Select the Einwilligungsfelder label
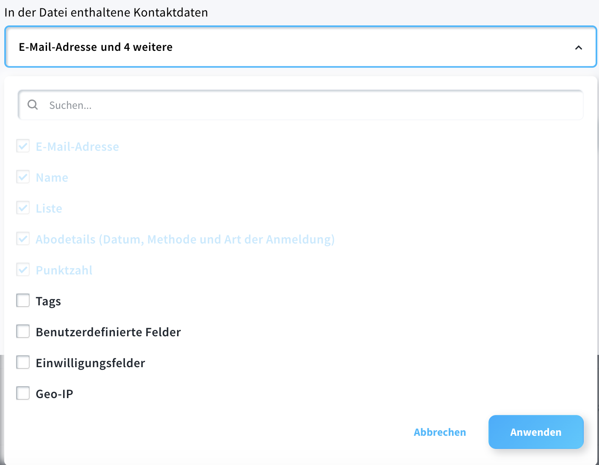This screenshot has height=465, width=599. point(90,363)
